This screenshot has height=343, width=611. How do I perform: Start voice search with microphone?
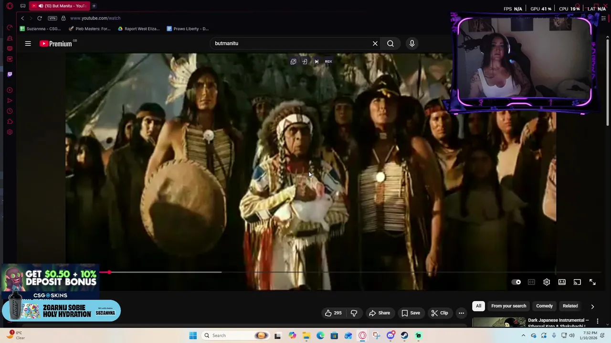412,43
